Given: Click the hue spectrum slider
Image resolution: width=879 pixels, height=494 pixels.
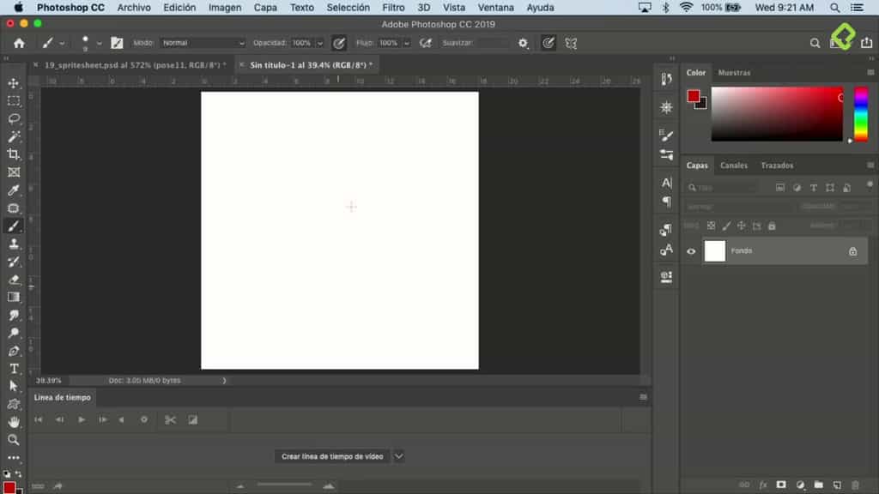Looking at the screenshot, I should click(861, 114).
